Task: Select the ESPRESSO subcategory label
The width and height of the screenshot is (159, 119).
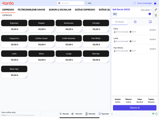Action: coord(7,15)
